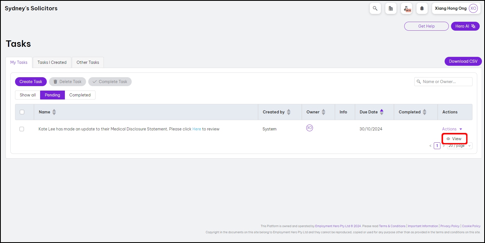Click the XO user avatar in header

[473, 8]
